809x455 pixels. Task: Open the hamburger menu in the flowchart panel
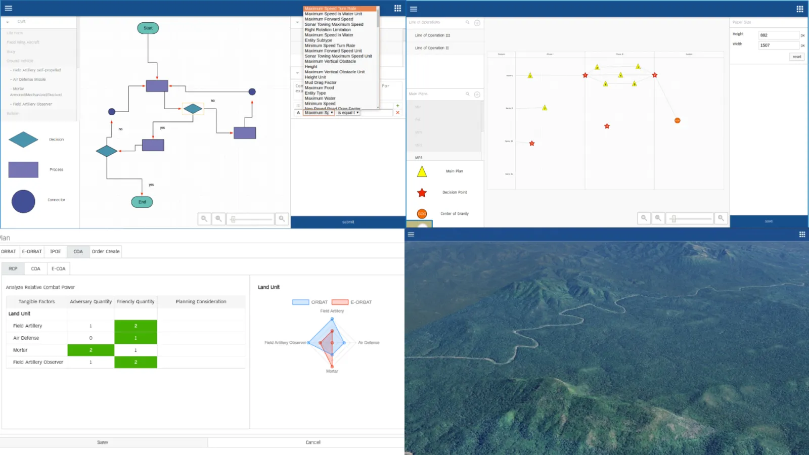click(9, 8)
